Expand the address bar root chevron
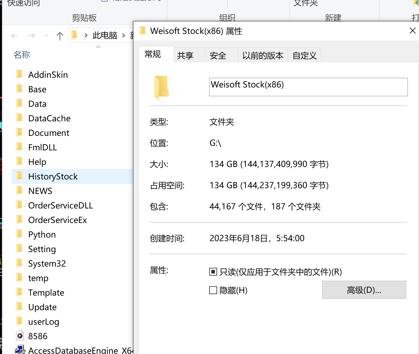The image size is (419, 354). coord(86,36)
